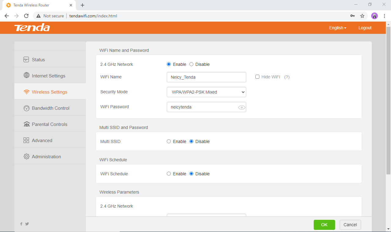Viewport: 391px width, 232px height.
Task: Click the Tenda Wireless Router browser tab
Action: 39,5
